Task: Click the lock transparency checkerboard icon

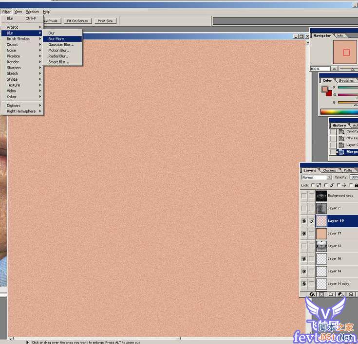Action: [319, 185]
